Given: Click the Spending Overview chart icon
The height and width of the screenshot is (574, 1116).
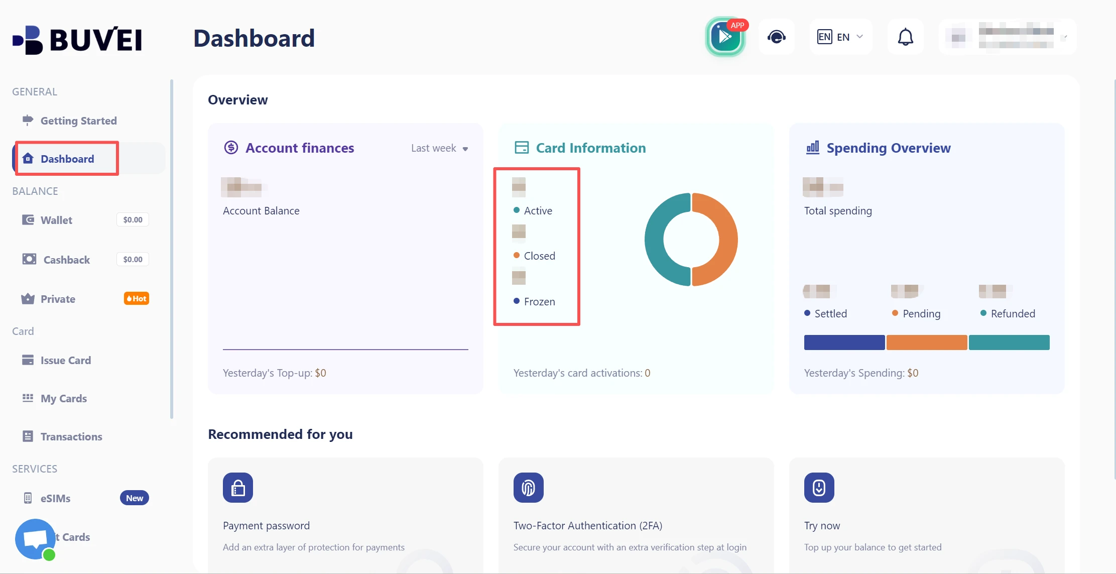Looking at the screenshot, I should pyautogui.click(x=812, y=148).
